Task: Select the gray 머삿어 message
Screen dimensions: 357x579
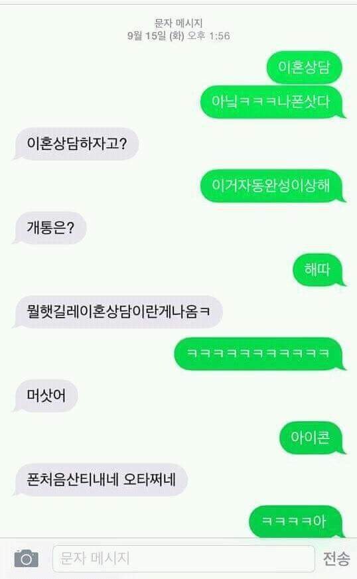Action: (46, 395)
